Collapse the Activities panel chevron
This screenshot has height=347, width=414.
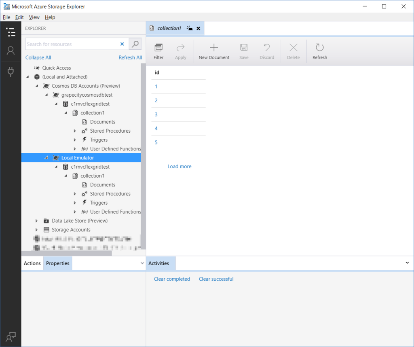[x=407, y=263]
